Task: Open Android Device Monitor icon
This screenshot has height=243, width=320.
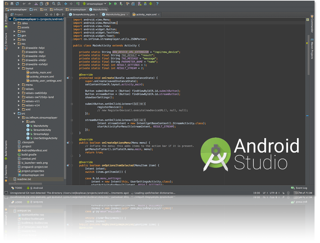Action: (151, 4)
